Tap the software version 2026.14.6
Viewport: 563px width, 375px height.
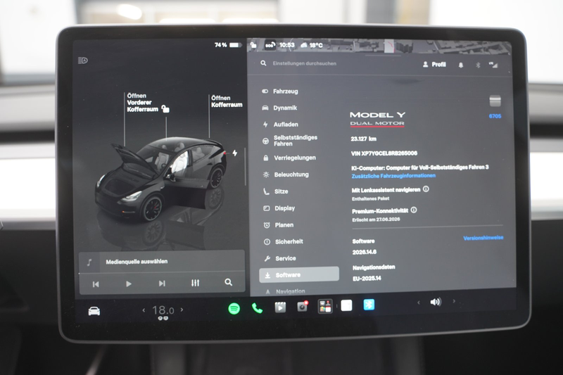tap(364, 253)
